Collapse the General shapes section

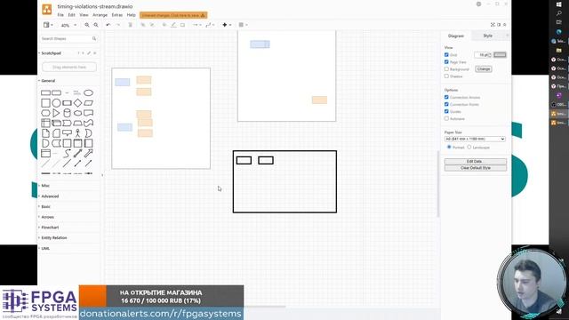point(48,81)
